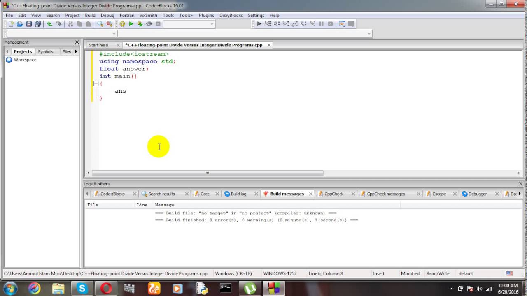The height and width of the screenshot is (296, 527).
Task: Show earlier Logs tabs with left arrow
Action: (87, 194)
